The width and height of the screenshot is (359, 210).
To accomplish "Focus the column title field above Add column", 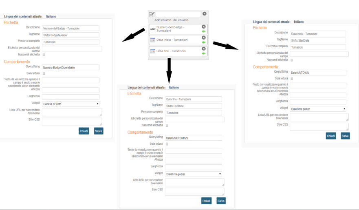I will pyautogui.click(x=178, y=14).
